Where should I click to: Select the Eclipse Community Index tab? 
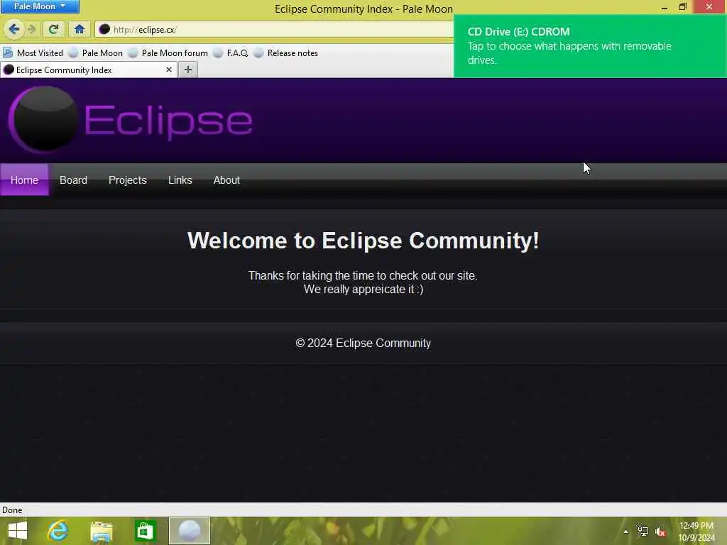(88, 70)
